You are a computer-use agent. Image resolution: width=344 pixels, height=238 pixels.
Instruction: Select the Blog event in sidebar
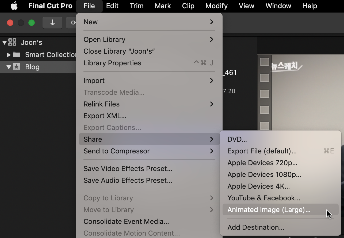click(x=38, y=67)
